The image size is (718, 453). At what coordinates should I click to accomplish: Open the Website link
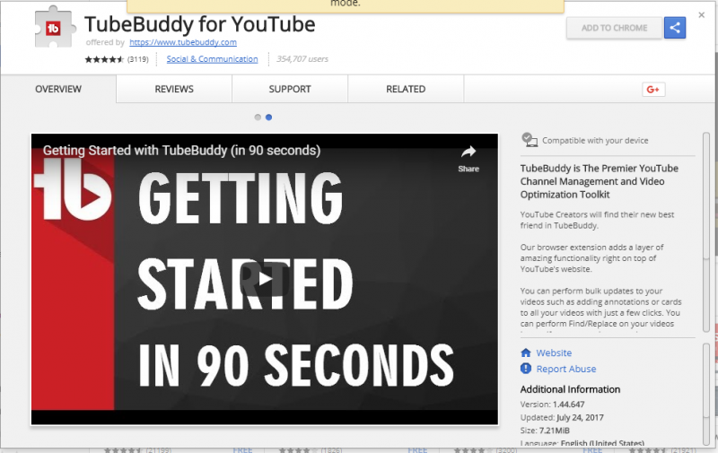coord(554,353)
